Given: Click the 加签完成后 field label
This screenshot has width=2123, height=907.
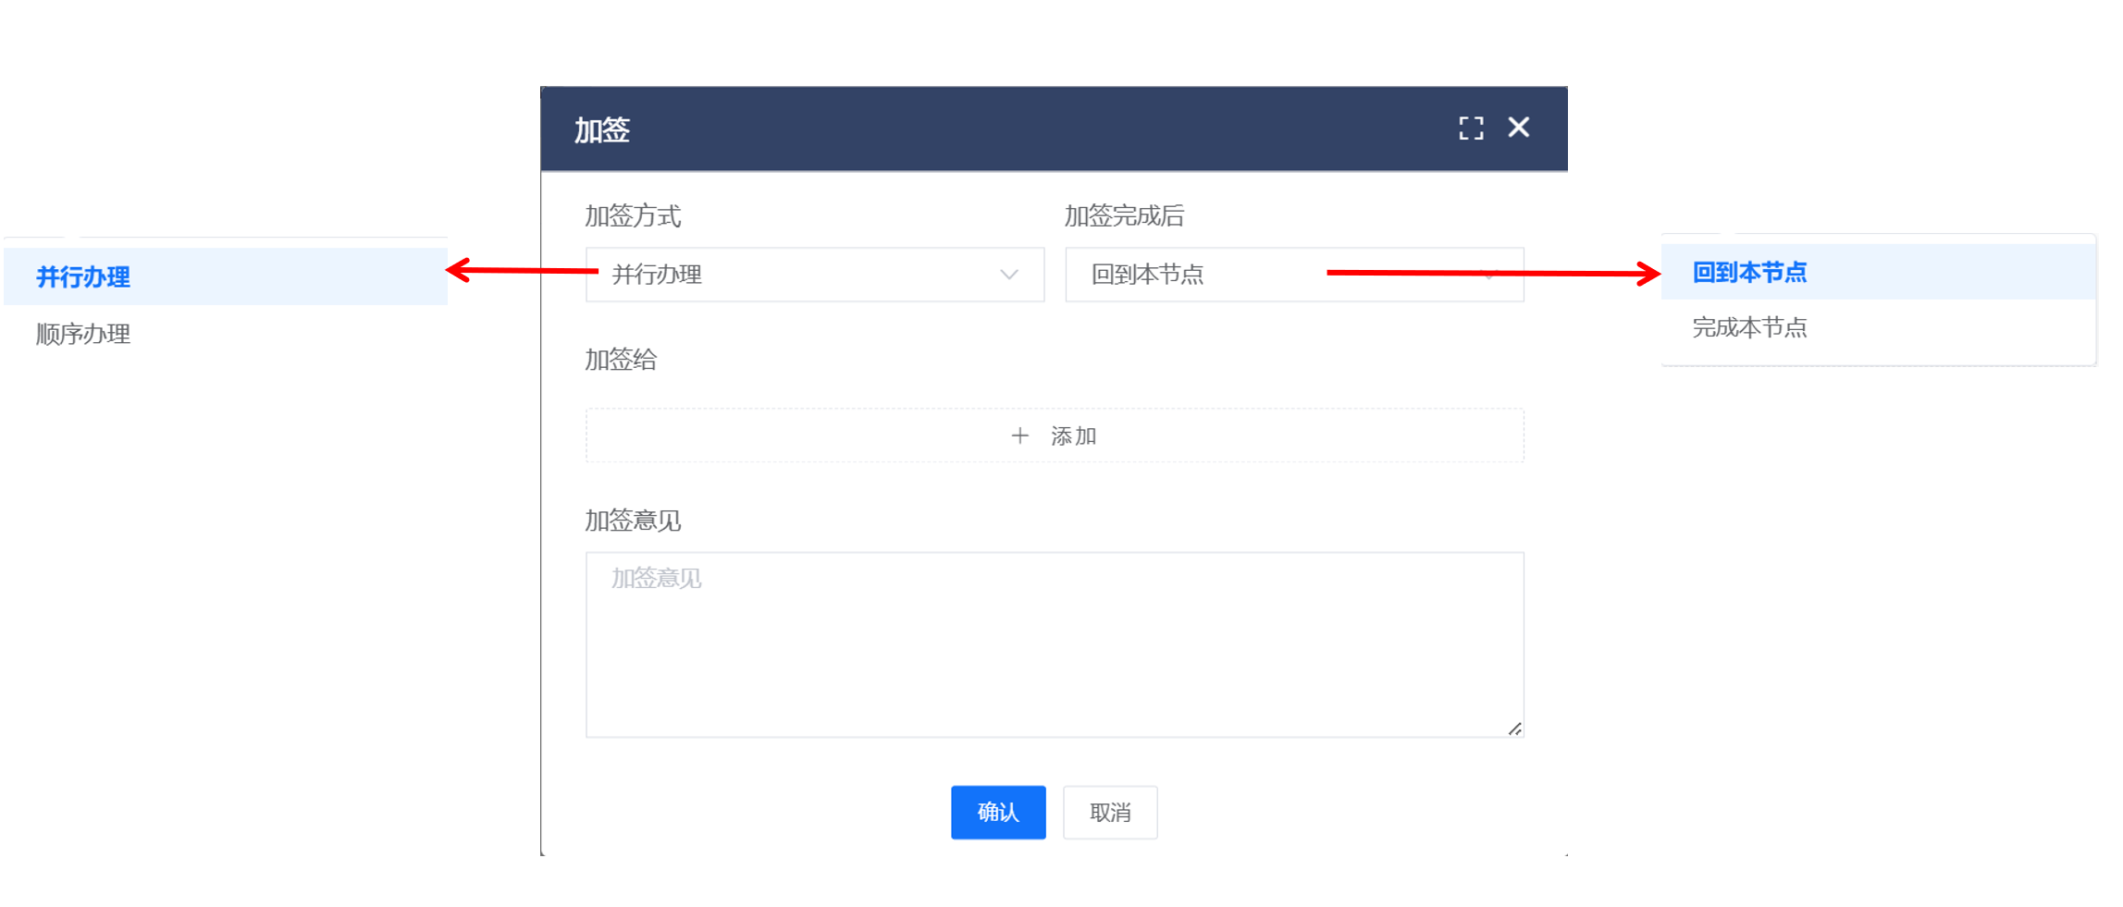Looking at the screenshot, I should coord(1124,216).
